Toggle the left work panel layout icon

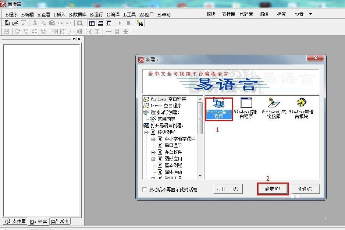92,23
